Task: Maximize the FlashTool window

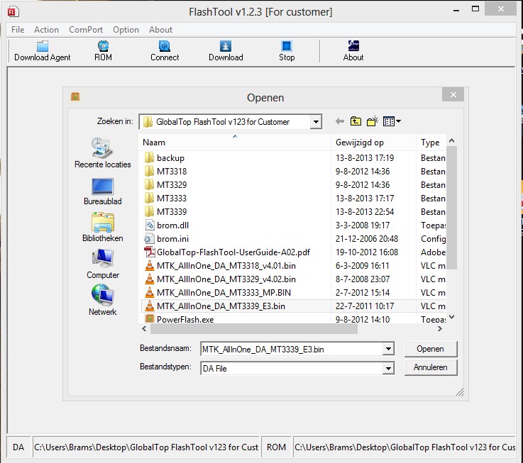Action: pos(475,9)
